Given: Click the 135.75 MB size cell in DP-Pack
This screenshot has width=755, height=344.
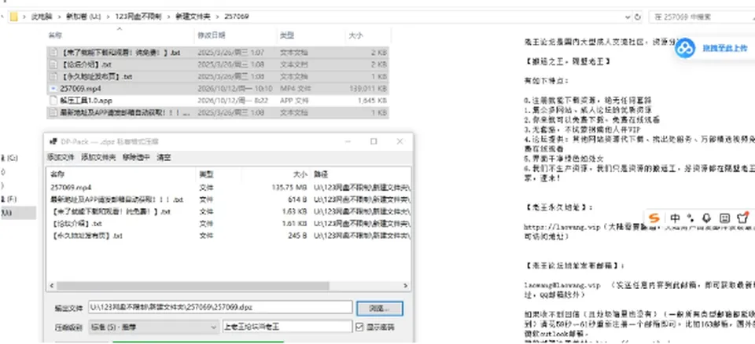Looking at the screenshot, I should [290, 187].
